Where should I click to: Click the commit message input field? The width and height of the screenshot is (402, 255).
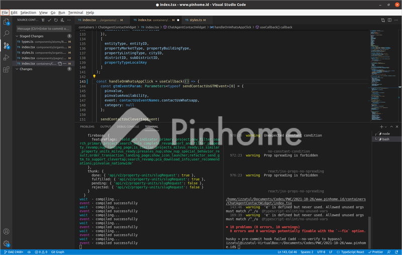(44, 29)
